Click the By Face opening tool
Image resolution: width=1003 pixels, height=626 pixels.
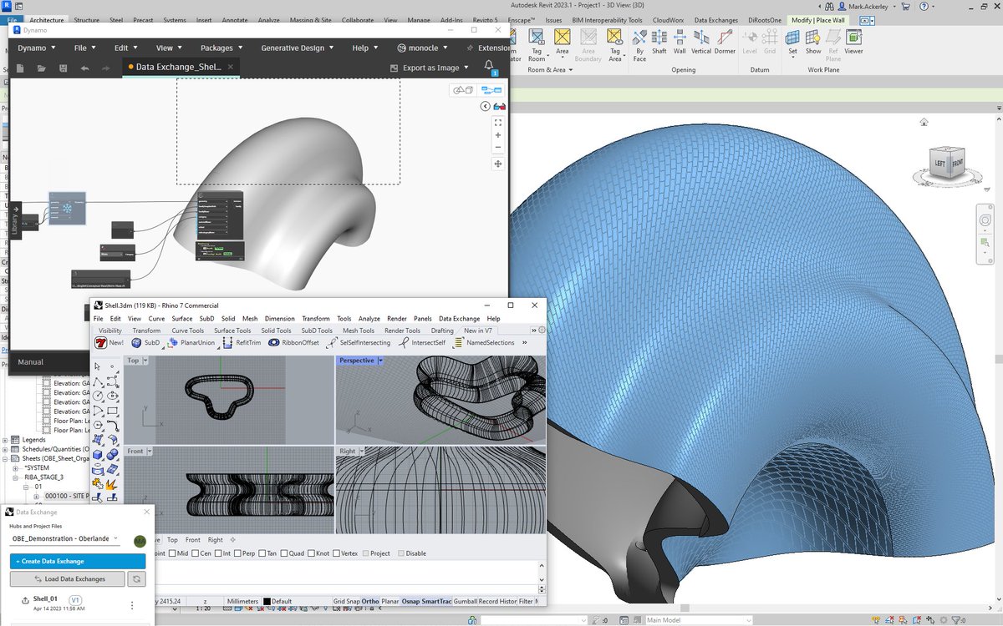(x=639, y=45)
